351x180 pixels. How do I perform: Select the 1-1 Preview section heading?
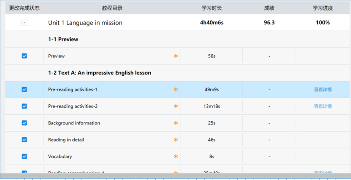click(63, 40)
